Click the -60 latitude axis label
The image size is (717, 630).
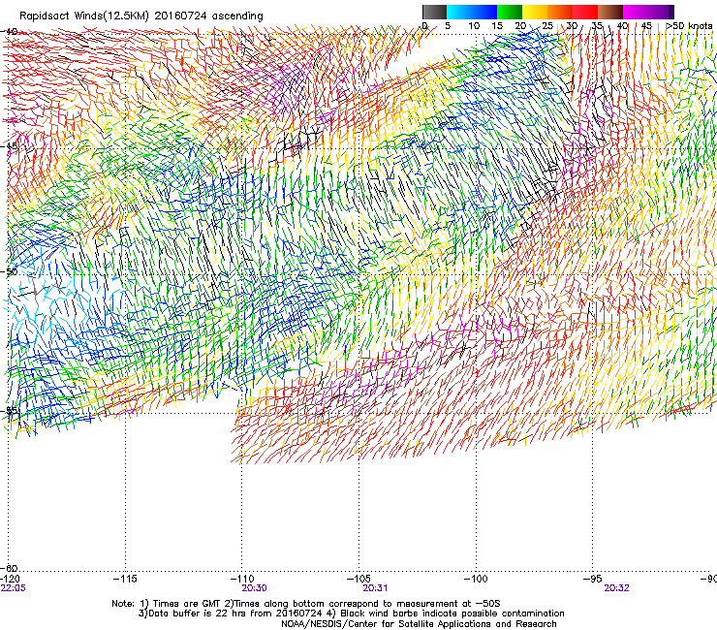click(x=10, y=568)
